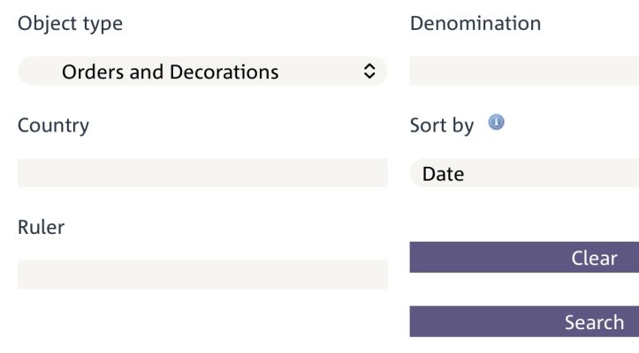Select the Ruler input box
Viewport: 639px width, 353px height.
pyautogui.click(x=202, y=274)
